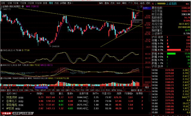Click the 自选 add-favorite toolbar button
This screenshot has width=191, height=116.
click(x=142, y=3)
